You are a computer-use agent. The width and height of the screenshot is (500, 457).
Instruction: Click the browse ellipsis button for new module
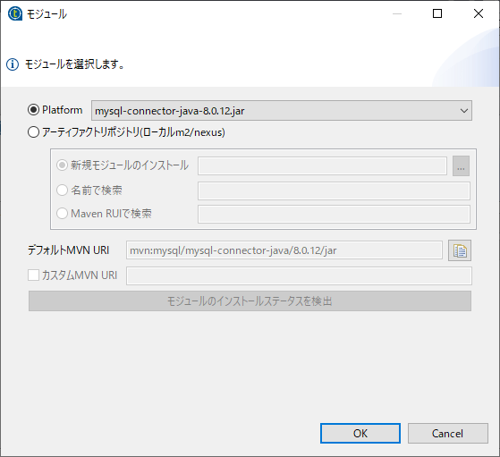click(461, 165)
